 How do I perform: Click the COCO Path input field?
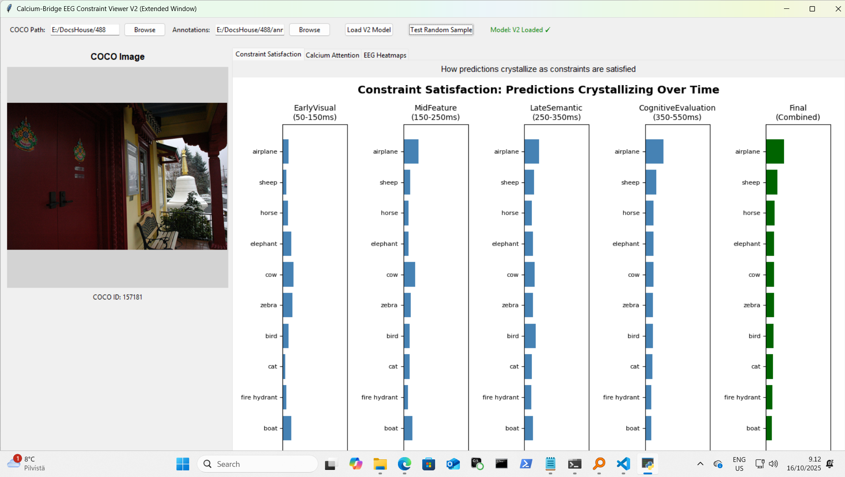pos(84,30)
